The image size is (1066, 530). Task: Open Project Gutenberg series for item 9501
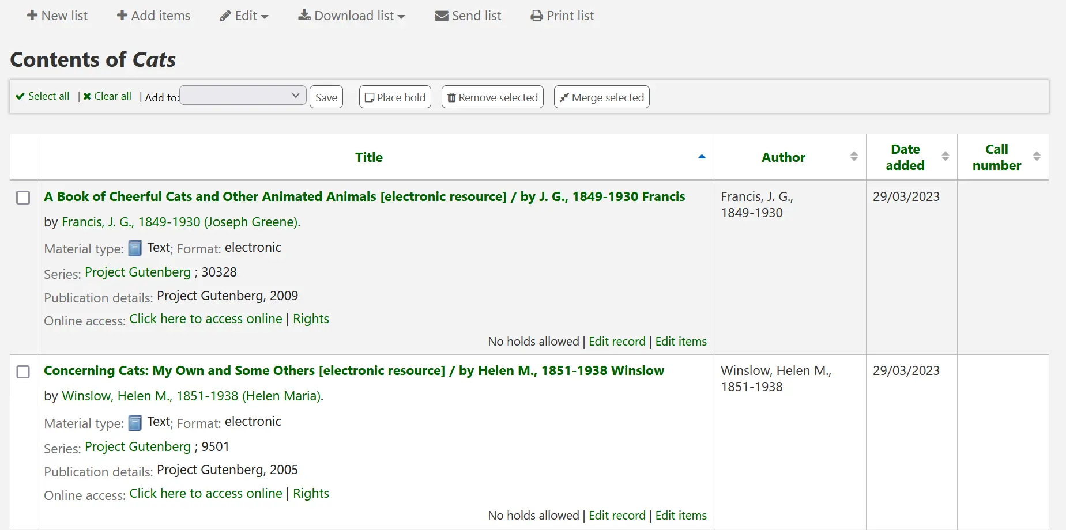(x=138, y=446)
